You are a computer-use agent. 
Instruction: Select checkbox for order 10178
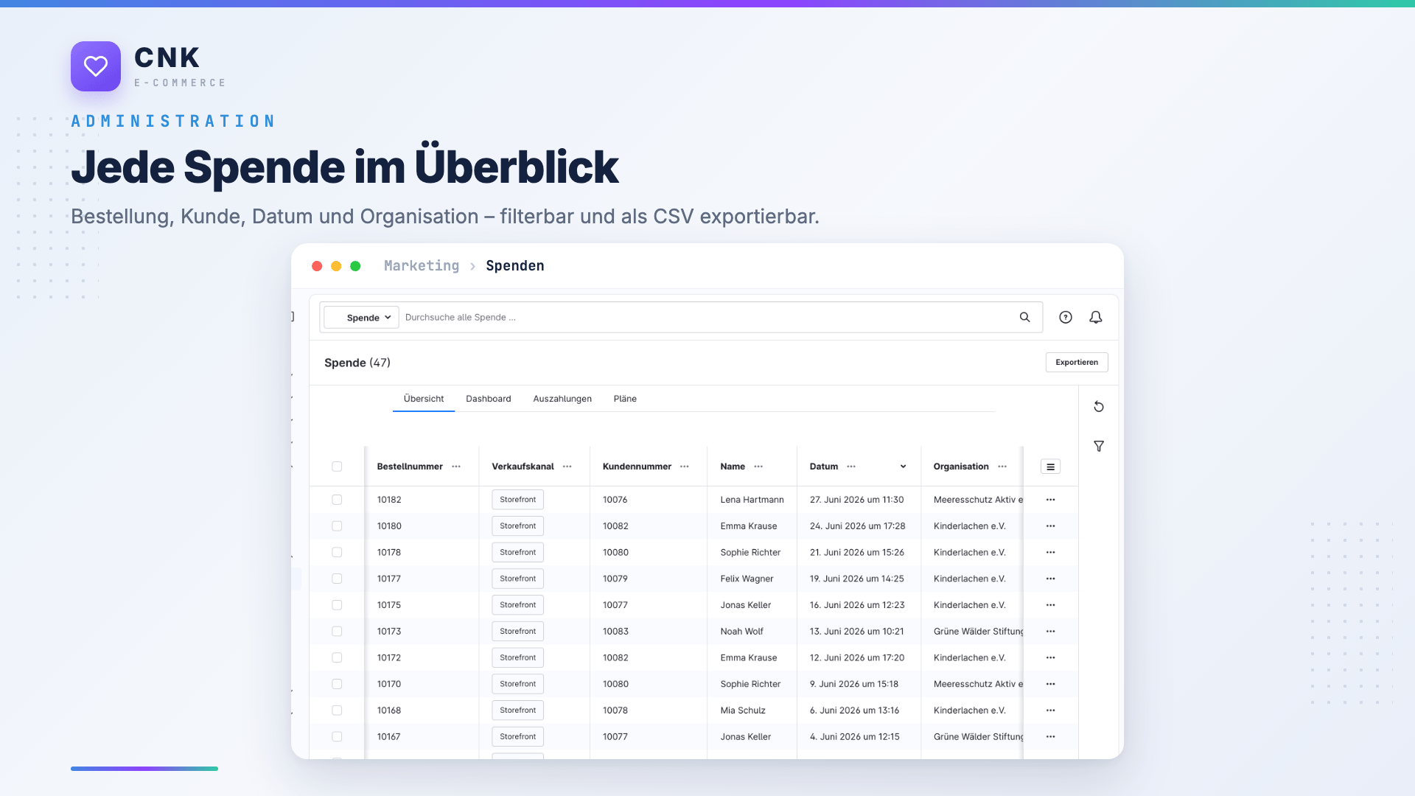click(x=337, y=552)
